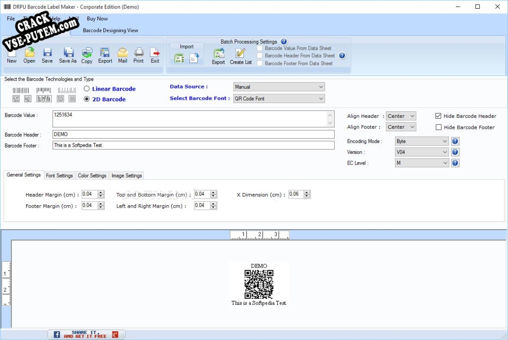Image resolution: width=508 pixels, height=340 pixels.
Task: Open the Version dropdown
Action: [x=422, y=152]
